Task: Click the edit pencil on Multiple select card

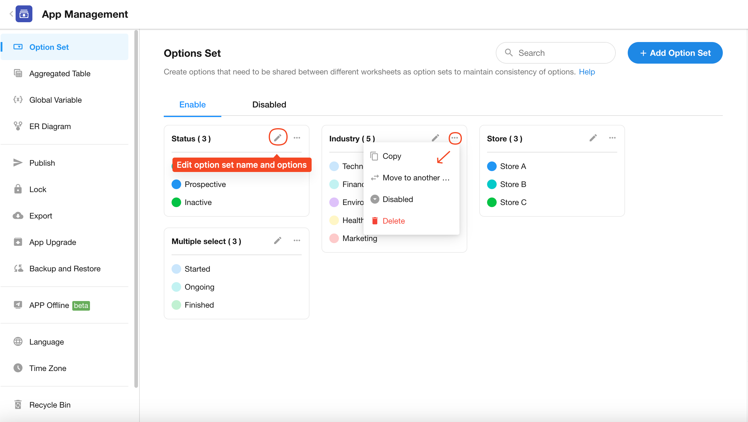Action: [278, 240]
